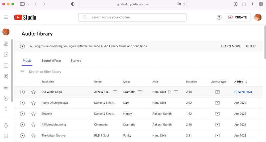This screenshot has width=266, height=142.
Task: Open the Copyright icon in the sidebar
Action: (x=6, y=98)
